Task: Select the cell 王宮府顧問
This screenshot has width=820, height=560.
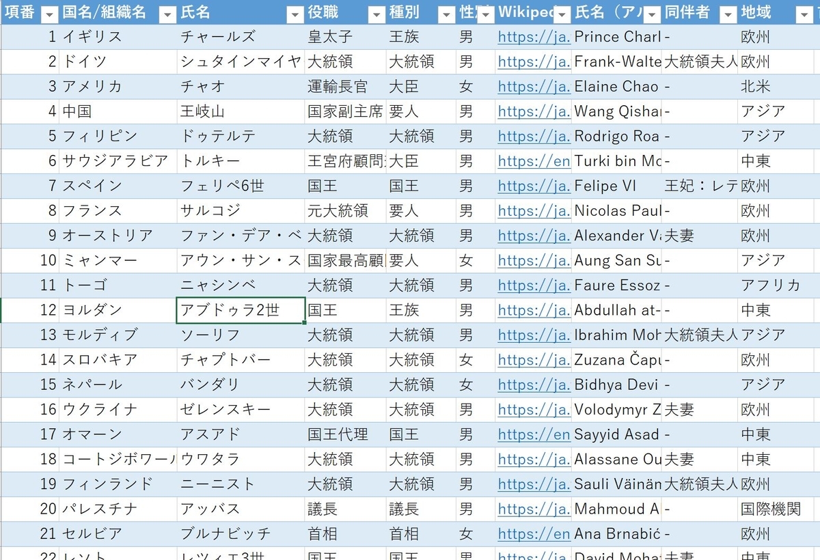Action: pyautogui.click(x=346, y=161)
